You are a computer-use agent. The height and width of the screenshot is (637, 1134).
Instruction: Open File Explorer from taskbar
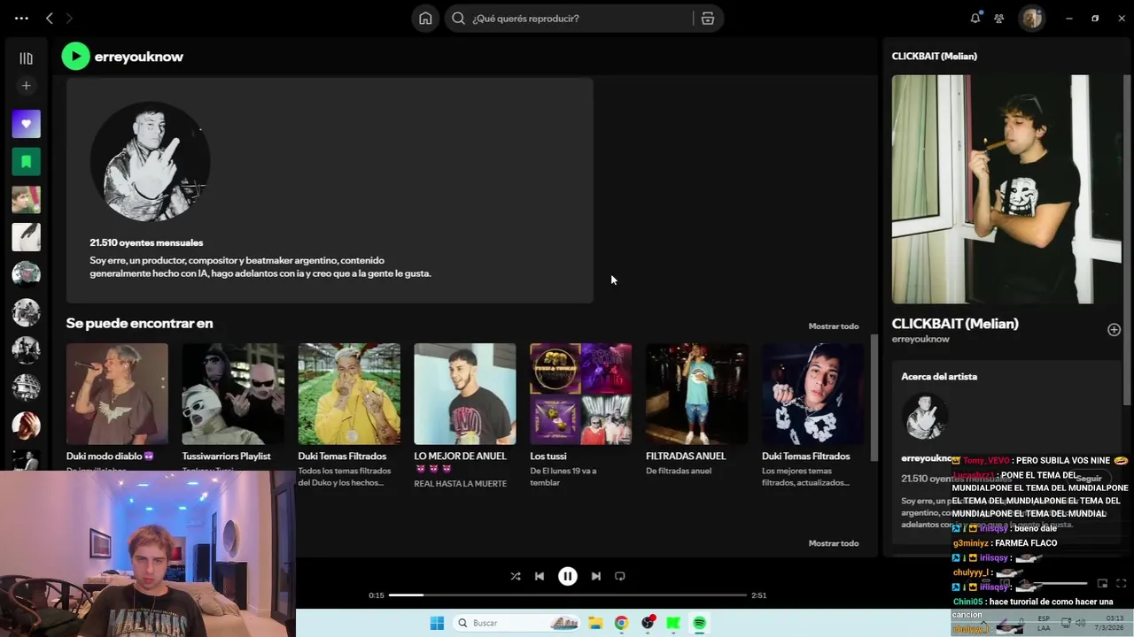tap(595, 623)
